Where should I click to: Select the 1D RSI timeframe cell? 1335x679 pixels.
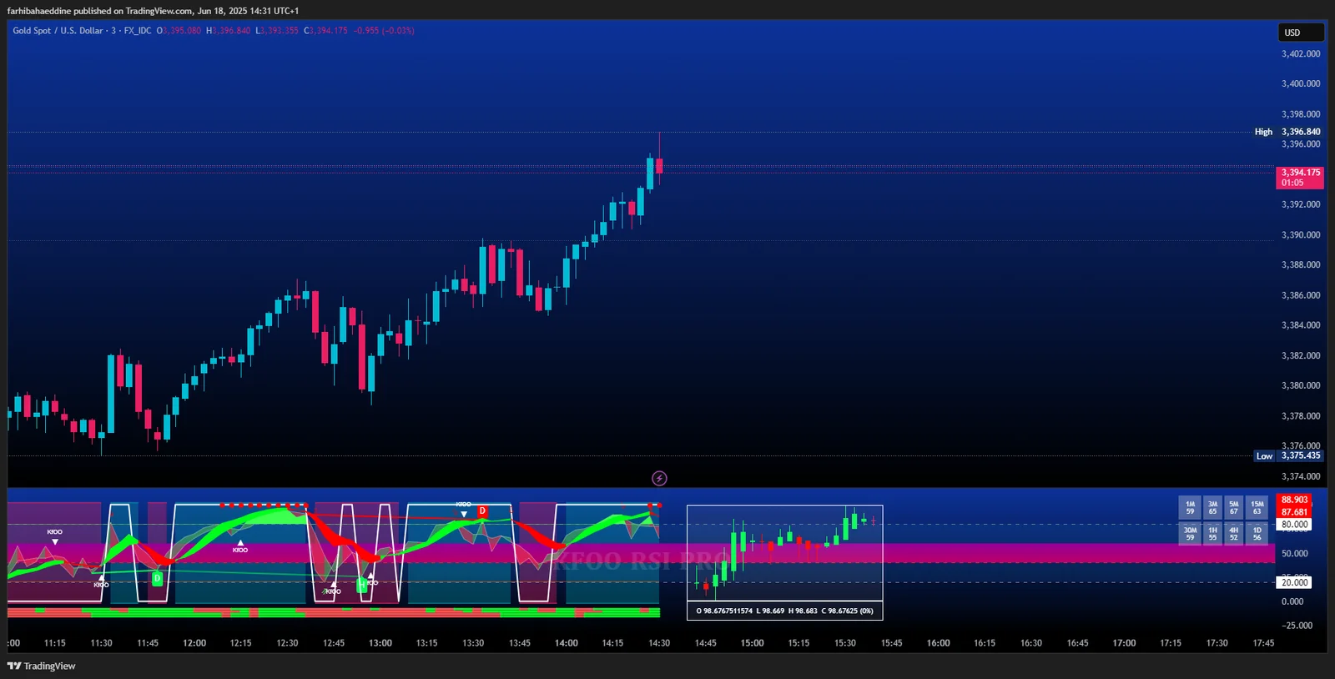1257,534
